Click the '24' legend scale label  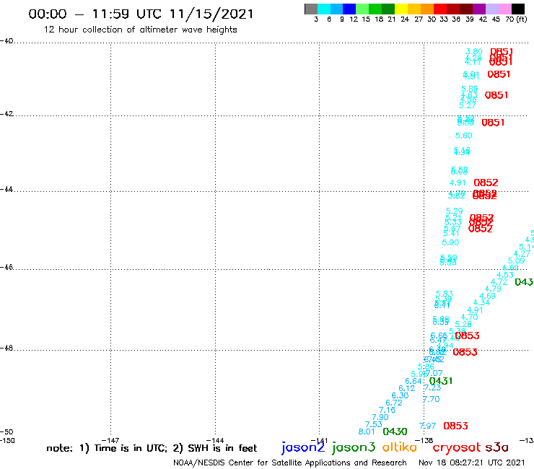point(405,19)
